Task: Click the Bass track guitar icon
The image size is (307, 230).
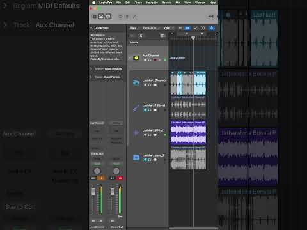Action: (x=136, y=107)
